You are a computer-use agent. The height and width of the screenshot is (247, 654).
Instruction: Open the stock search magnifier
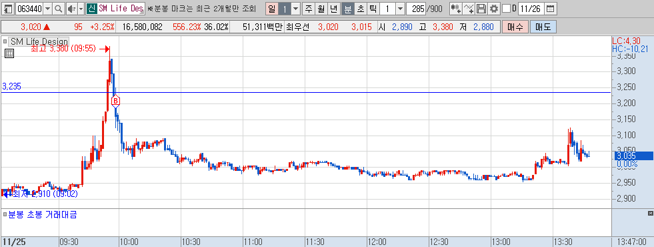click(x=59, y=9)
